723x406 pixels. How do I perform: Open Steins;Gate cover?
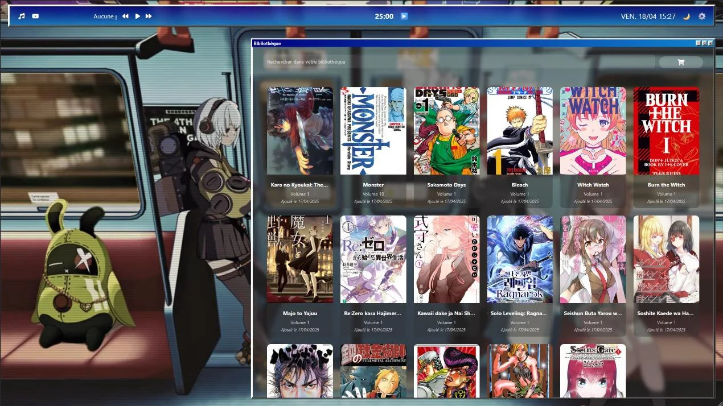(593, 371)
